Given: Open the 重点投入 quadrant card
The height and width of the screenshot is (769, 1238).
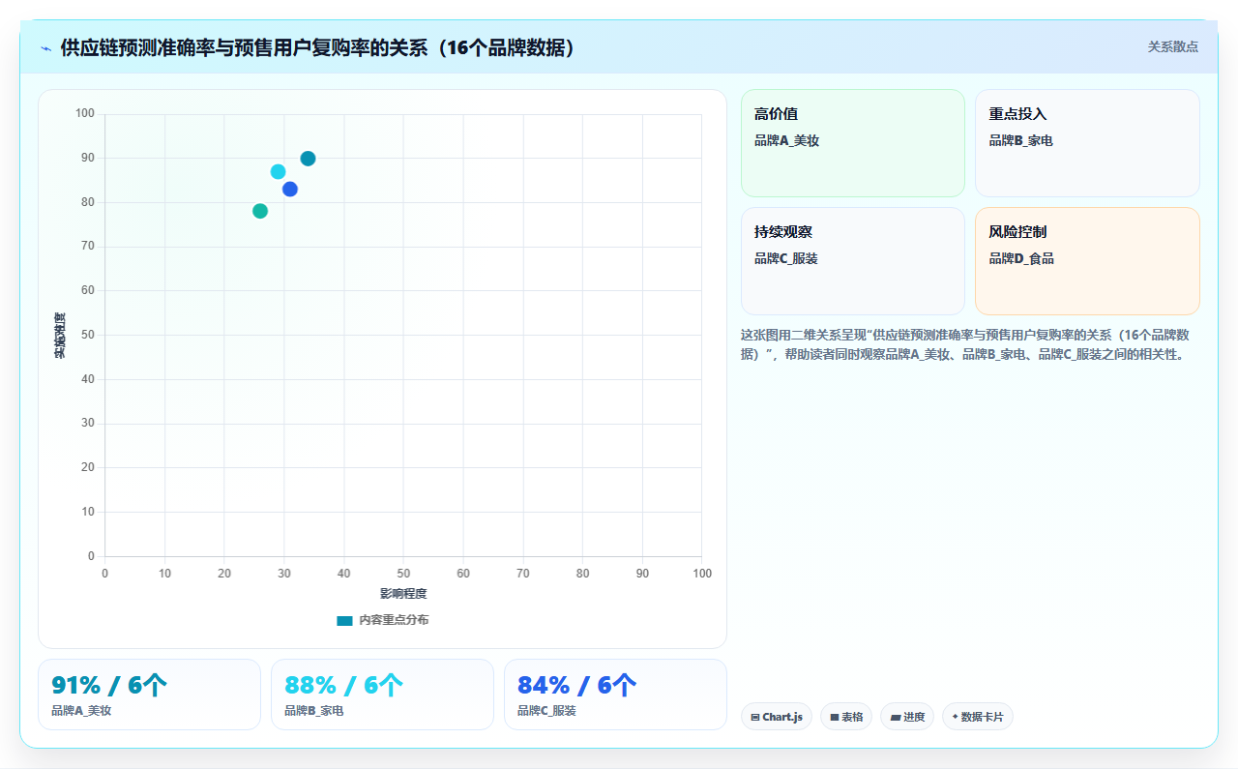Looking at the screenshot, I should click(x=1087, y=143).
